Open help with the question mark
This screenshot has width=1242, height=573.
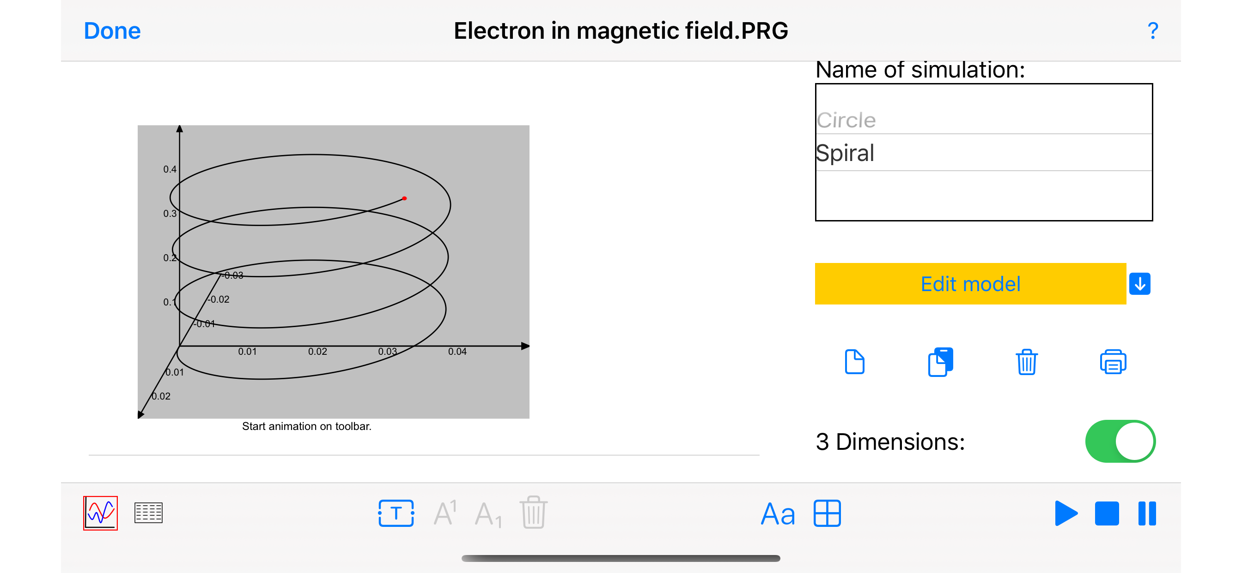1153,31
